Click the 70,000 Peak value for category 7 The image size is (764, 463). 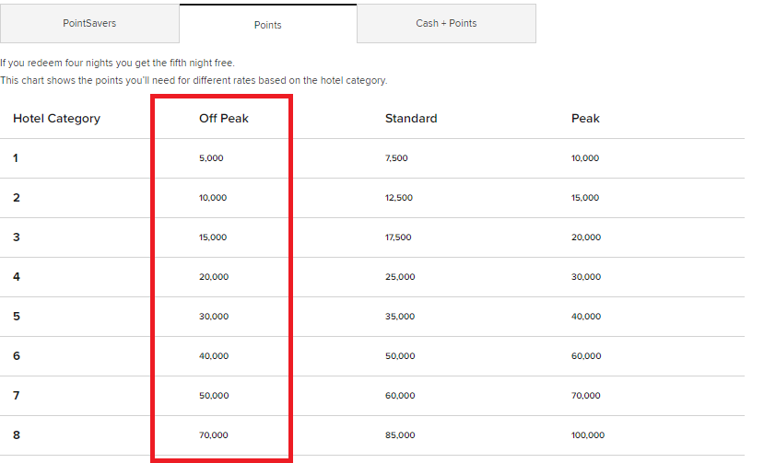(x=585, y=395)
